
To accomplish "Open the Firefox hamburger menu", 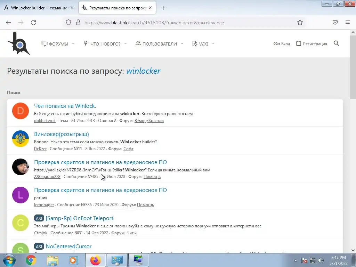I will (x=348, y=22).
